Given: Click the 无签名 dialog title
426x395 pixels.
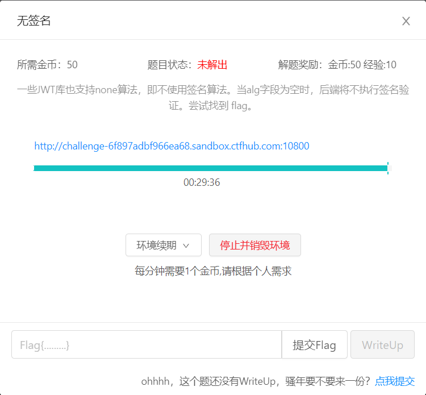Looking at the screenshot, I should 34,21.
